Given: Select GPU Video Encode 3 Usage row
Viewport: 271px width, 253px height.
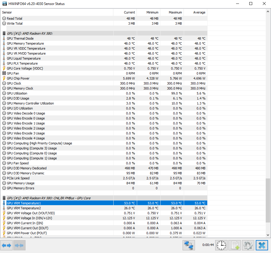Looking at the screenshot, I should pos(104,133).
